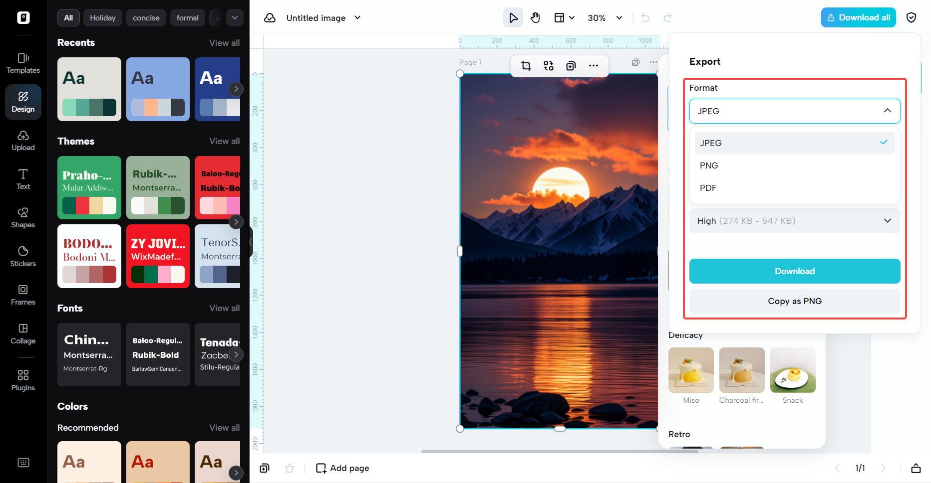Open the Untitled image title menu
This screenshot has height=483, width=931.
click(x=357, y=17)
